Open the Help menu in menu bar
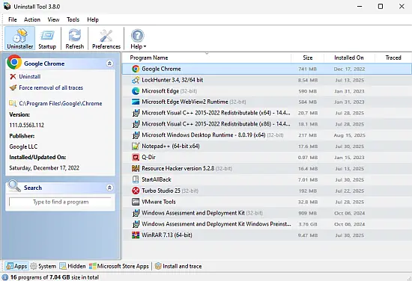The width and height of the screenshot is (412, 281). (93, 19)
